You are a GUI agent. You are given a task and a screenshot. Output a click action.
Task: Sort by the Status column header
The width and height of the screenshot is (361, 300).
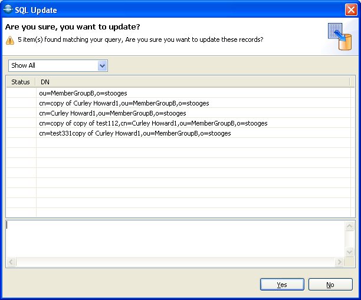click(x=21, y=82)
